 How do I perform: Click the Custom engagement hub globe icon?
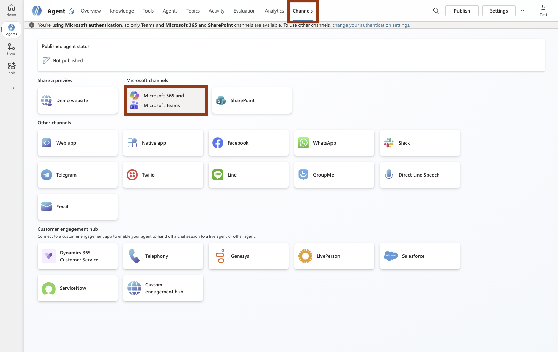tap(134, 288)
